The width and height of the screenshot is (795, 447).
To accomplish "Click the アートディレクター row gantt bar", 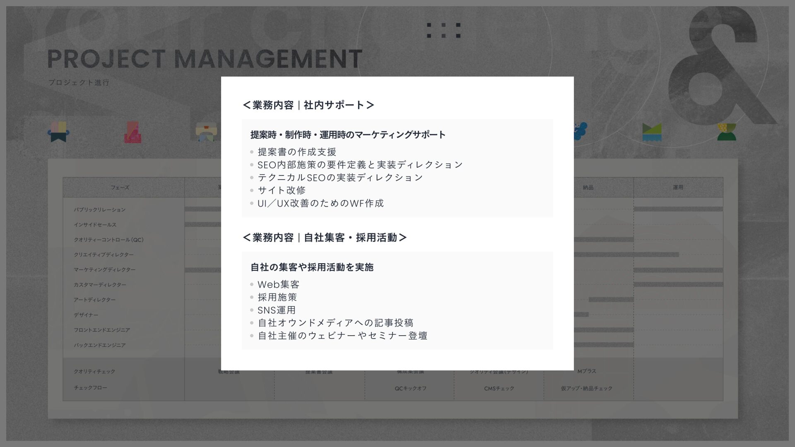I will click(611, 300).
